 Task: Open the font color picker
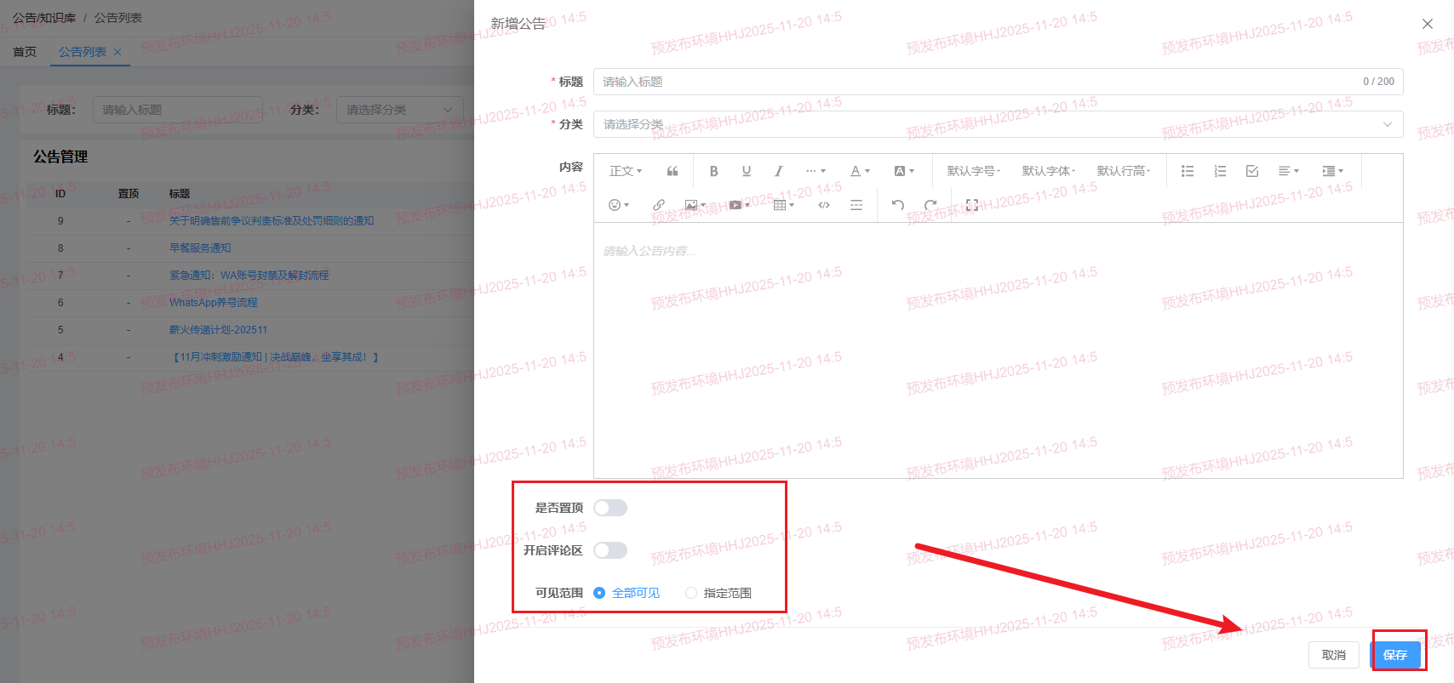(x=860, y=171)
